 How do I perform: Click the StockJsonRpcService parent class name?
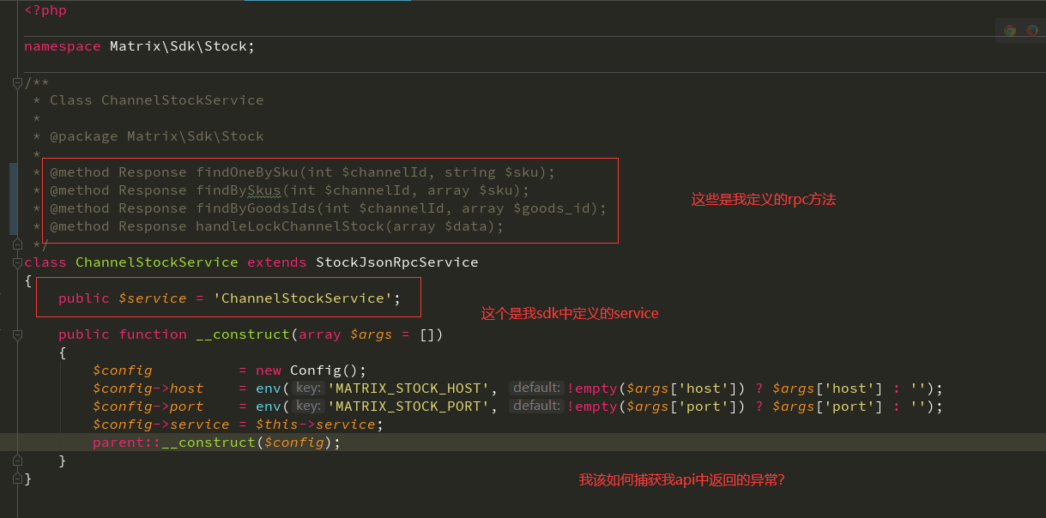tap(397, 262)
